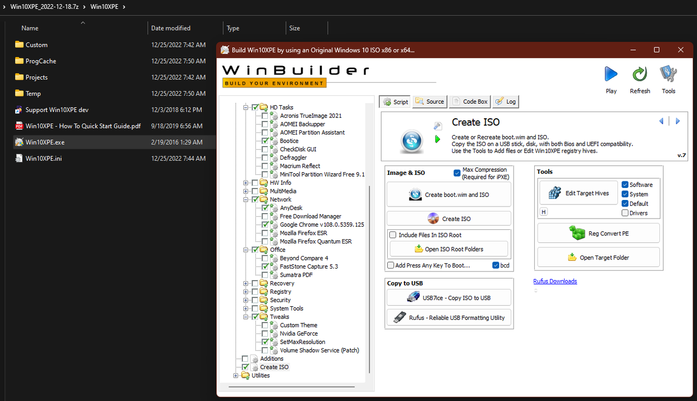Click the Create ISO button
This screenshot has height=401, width=697.
coord(449,218)
